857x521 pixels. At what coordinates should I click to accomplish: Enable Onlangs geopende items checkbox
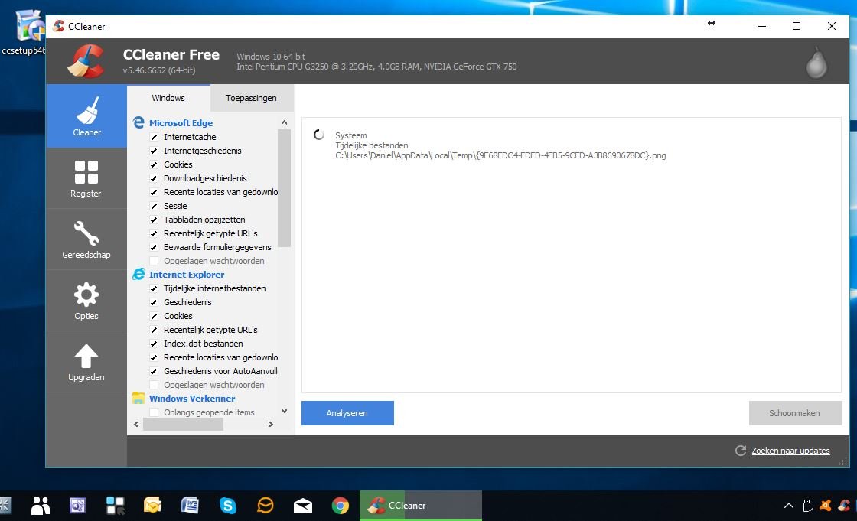click(154, 412)
